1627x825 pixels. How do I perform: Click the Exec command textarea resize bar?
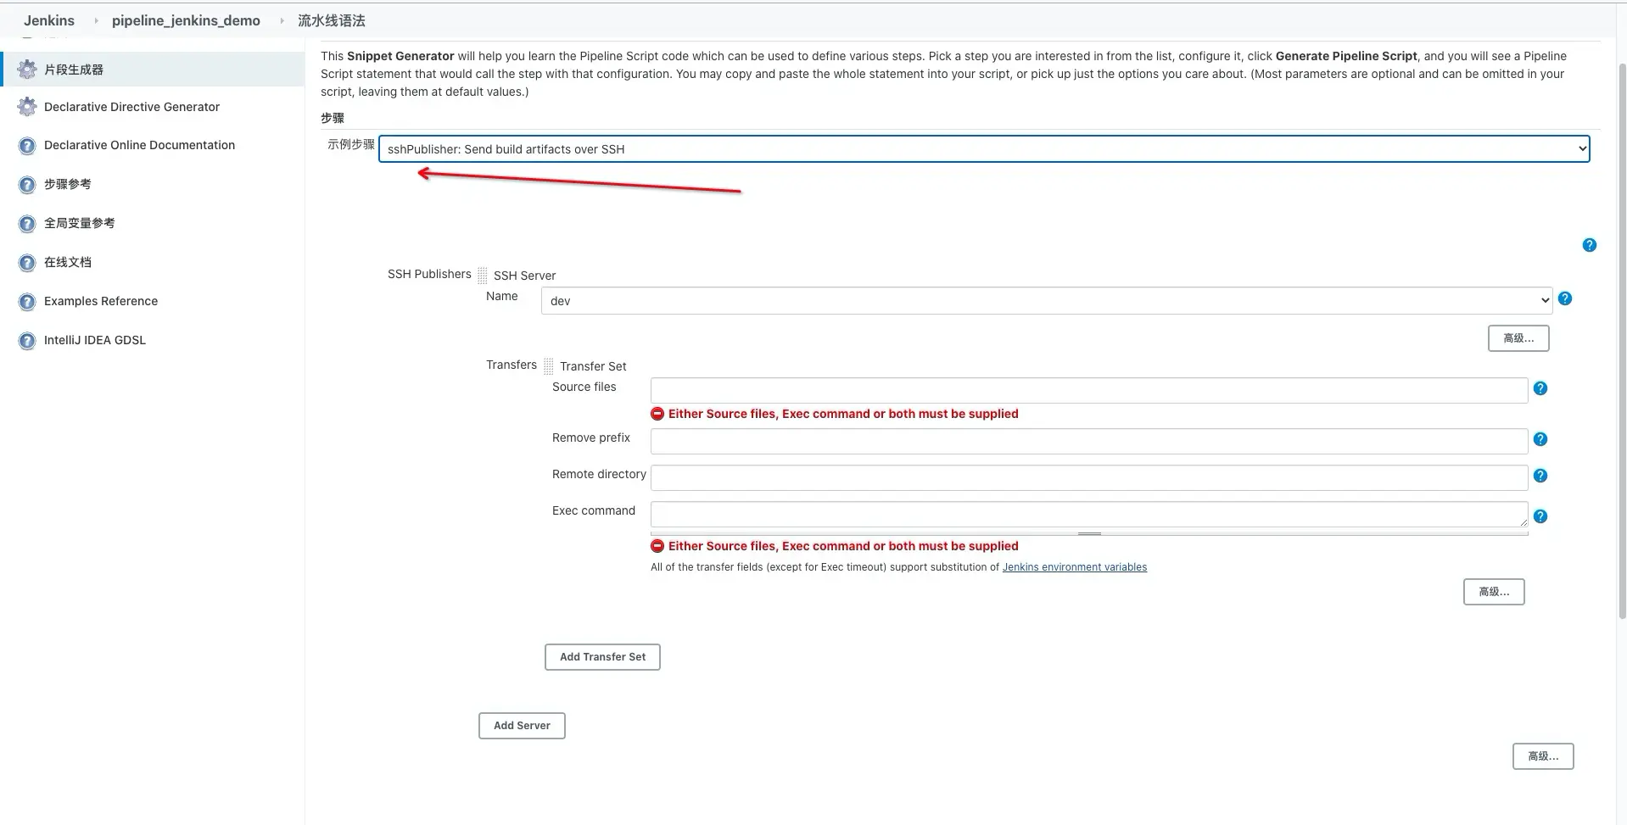(x=1089, y=533)
